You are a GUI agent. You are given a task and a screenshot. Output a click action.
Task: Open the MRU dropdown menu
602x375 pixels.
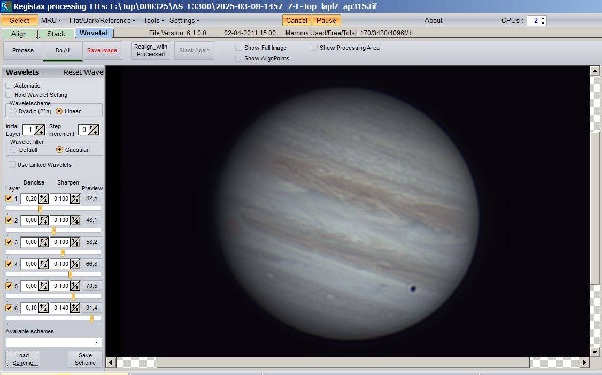coord(51,20)
